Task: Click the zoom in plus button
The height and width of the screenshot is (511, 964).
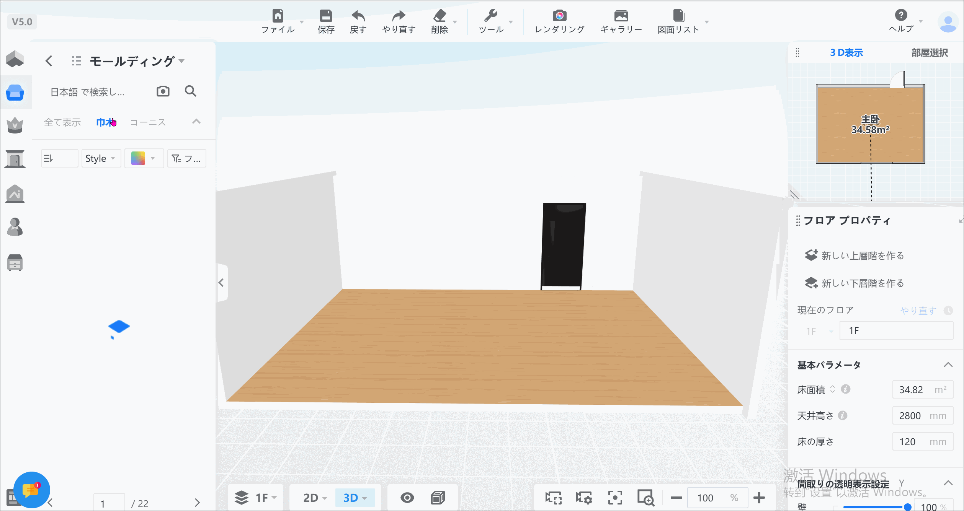Action: click(x=759, y=498)
